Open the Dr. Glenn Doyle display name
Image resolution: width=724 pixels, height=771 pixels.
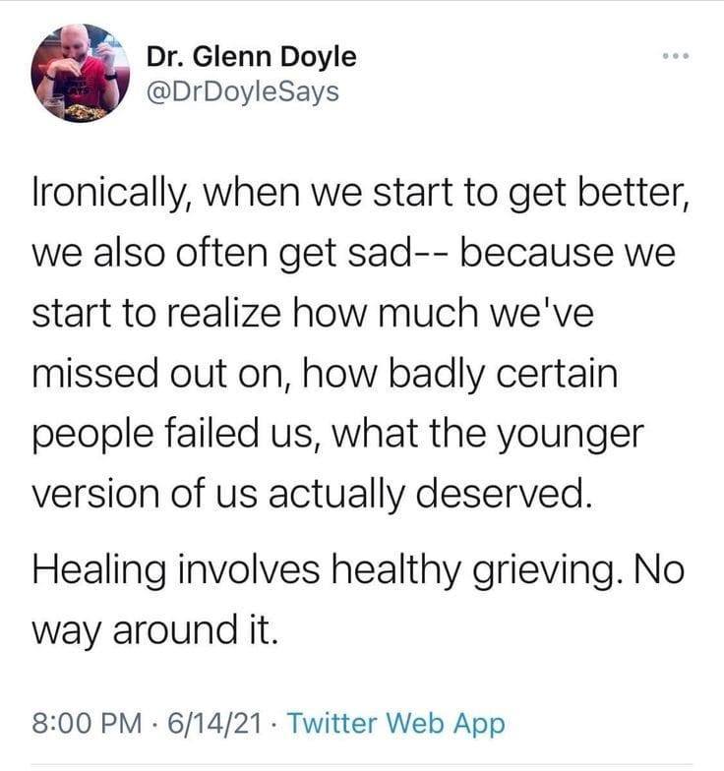point(251,58)
